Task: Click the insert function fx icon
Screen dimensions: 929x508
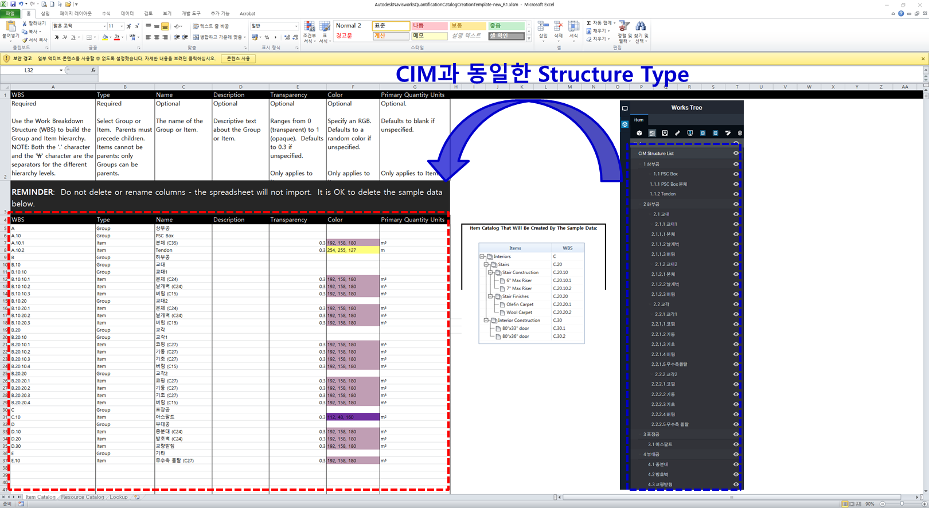Action: point(93,70)
